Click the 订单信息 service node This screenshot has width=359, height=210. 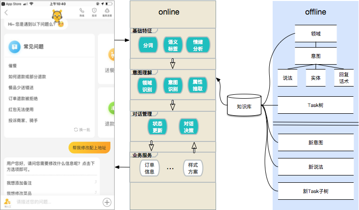[x=149, y=168]
